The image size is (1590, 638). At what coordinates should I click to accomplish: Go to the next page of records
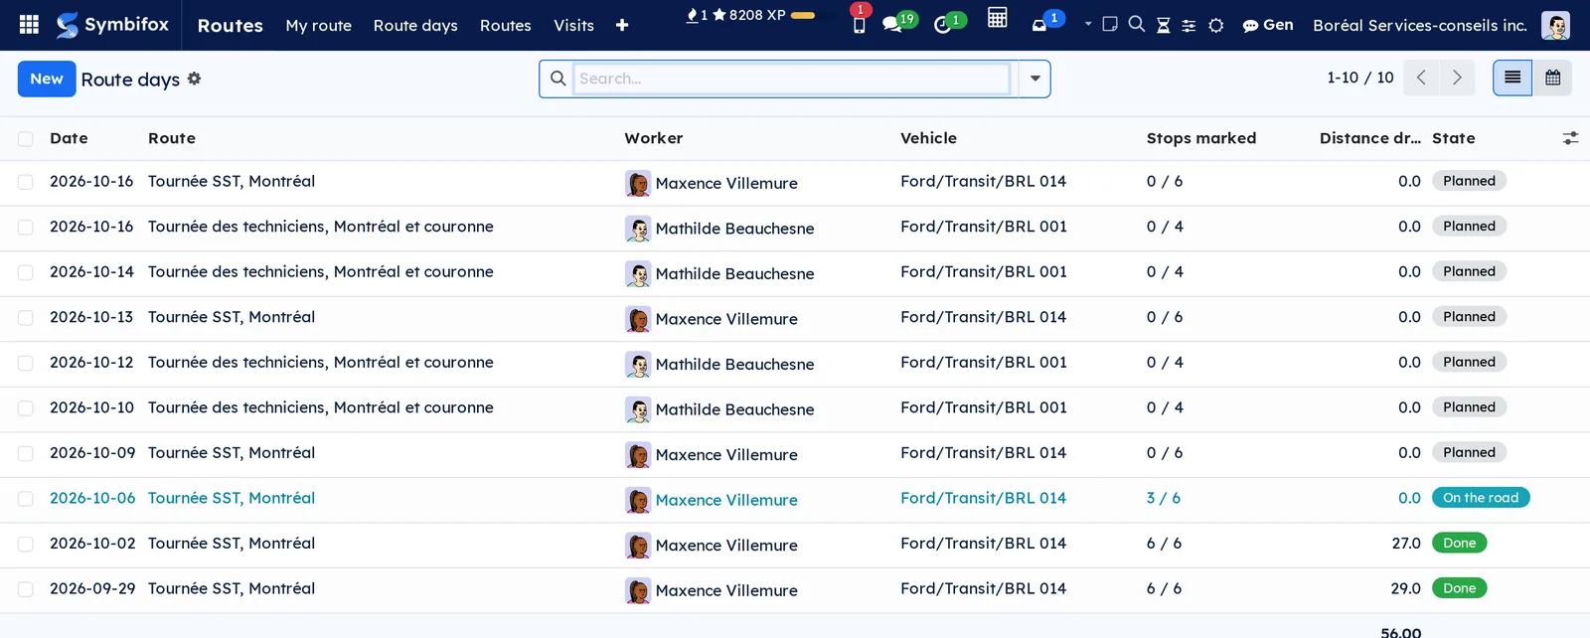point(1457,78)
